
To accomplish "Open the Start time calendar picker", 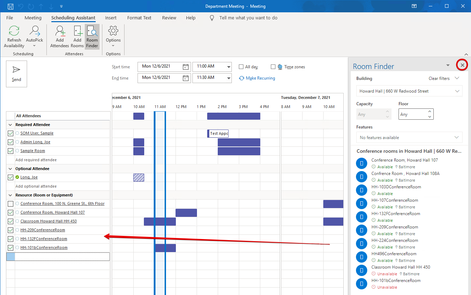I will pos(186,67).
